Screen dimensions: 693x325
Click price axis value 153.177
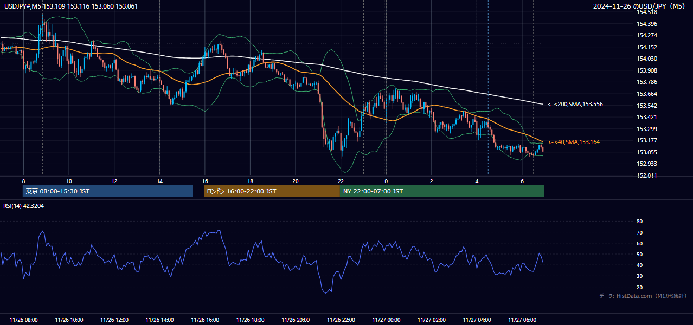pos(647,140)
